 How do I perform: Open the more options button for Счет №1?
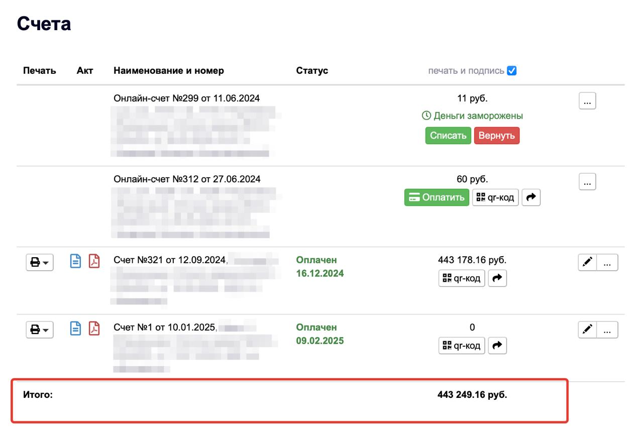[607, 330]
